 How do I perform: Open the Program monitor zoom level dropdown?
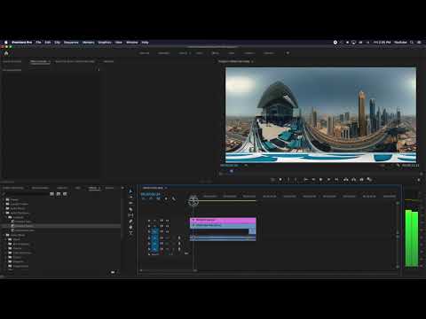tap(245, 166)
